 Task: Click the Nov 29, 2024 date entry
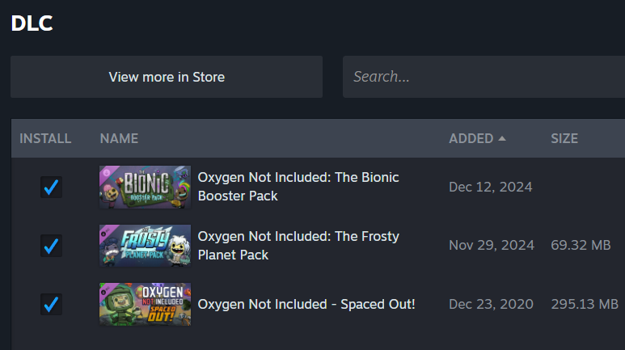(491, 246)
